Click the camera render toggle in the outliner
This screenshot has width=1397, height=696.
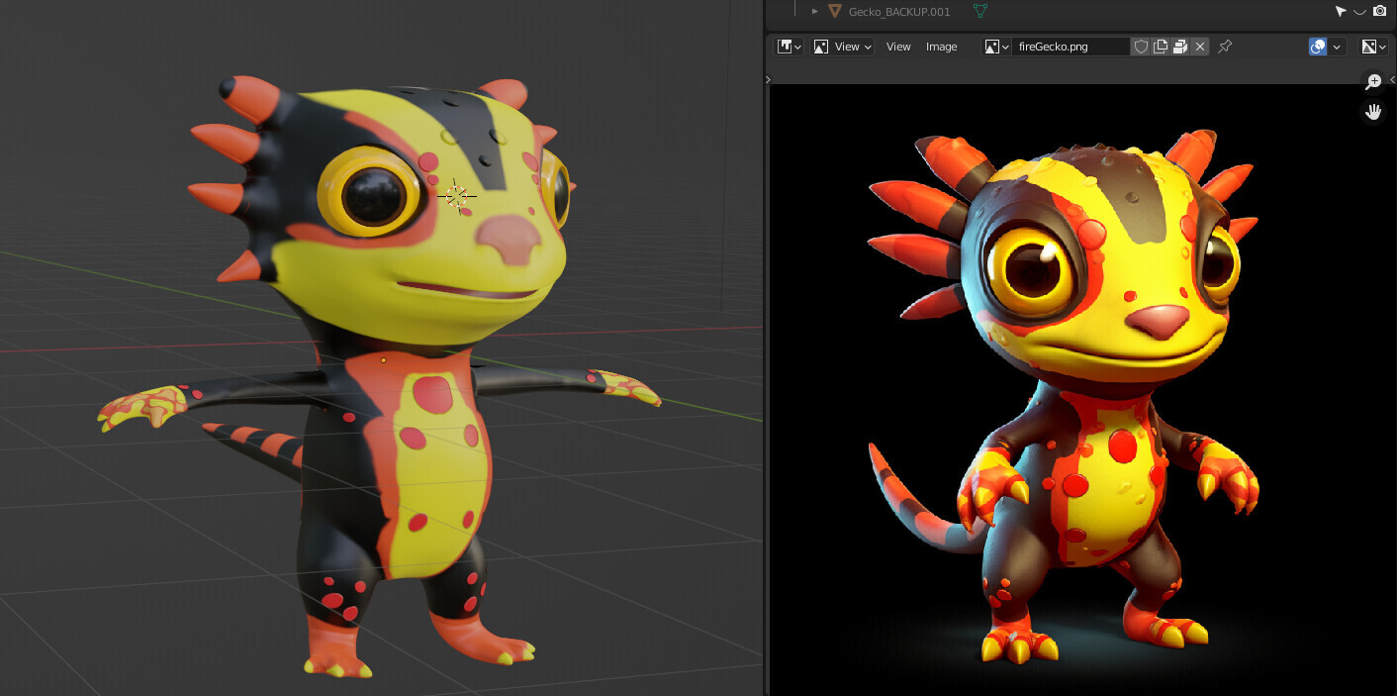[1379, 11]
